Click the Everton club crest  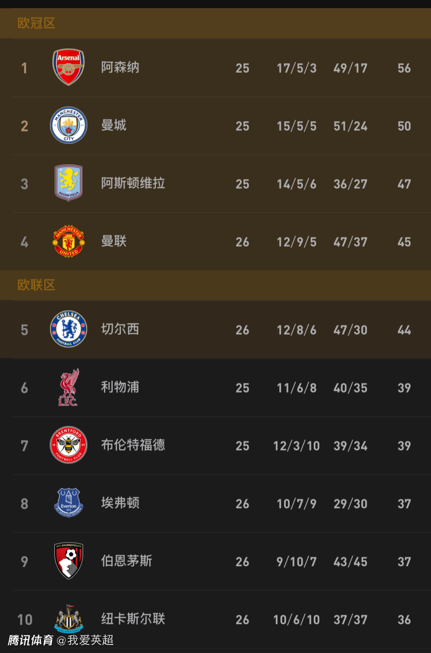click(68, 503)
